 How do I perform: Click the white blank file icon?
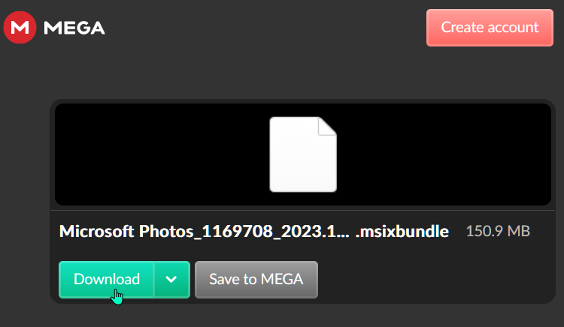[x=303, y=154]
